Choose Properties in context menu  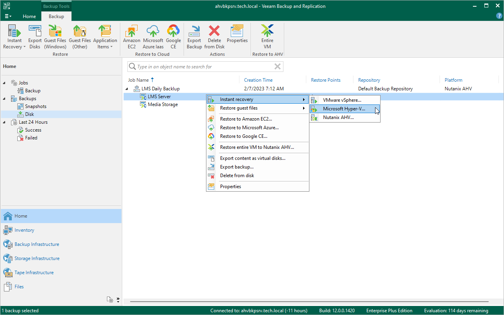(x=258, y=187)
